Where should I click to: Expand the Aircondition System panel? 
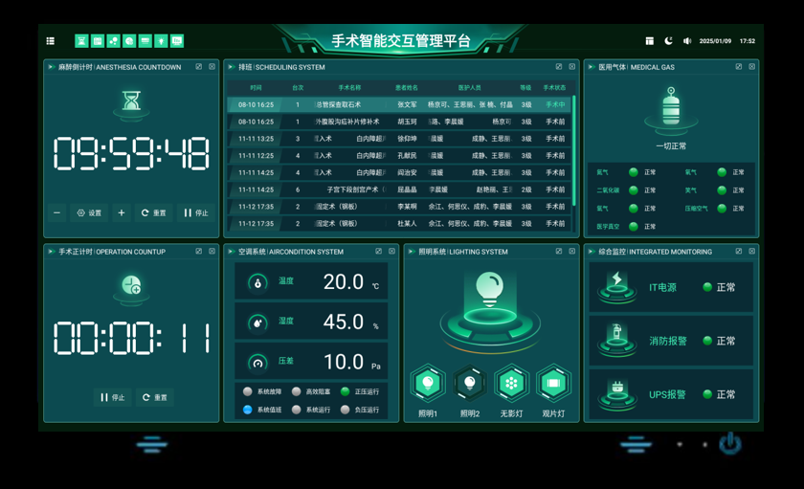379,252
